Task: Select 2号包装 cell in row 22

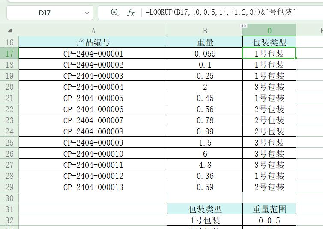Action: click(x=269, y=109)
